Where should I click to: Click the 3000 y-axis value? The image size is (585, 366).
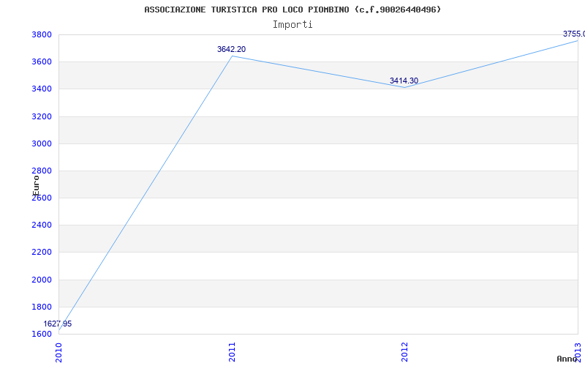40,143
